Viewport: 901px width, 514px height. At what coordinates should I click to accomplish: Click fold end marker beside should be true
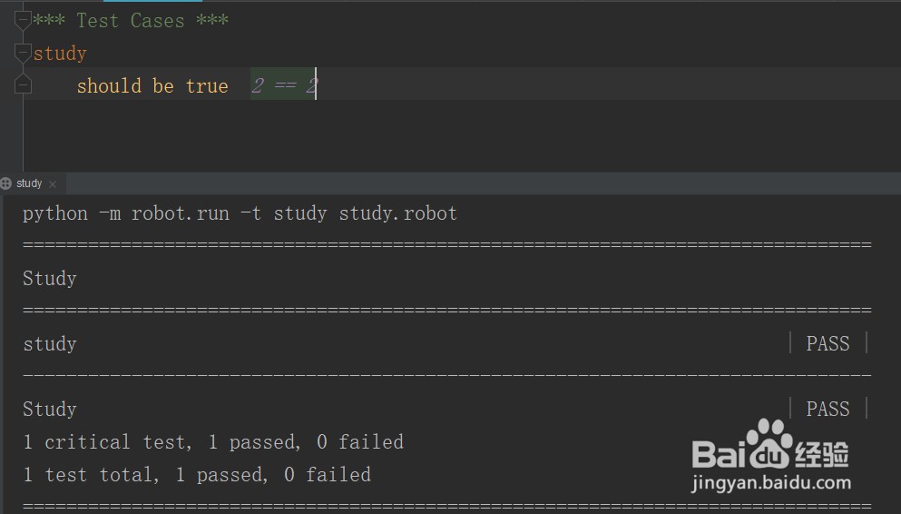tap(23, 85)
